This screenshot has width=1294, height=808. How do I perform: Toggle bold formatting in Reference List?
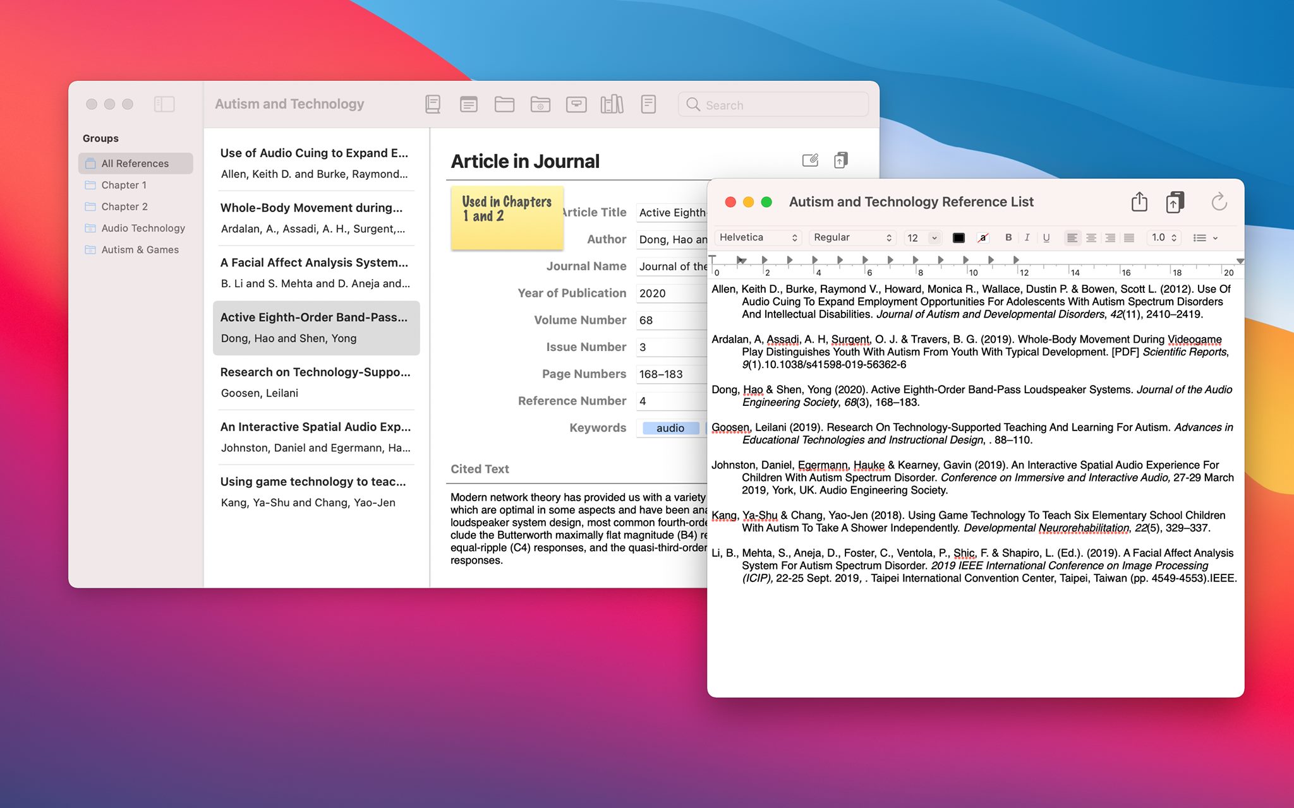tap(1008, 237)
